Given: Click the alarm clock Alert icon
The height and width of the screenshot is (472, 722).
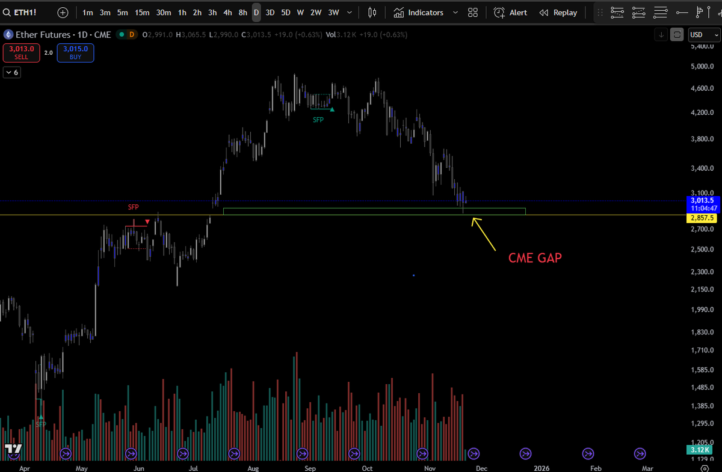Looking at the screenshot, I should point(499,12).
